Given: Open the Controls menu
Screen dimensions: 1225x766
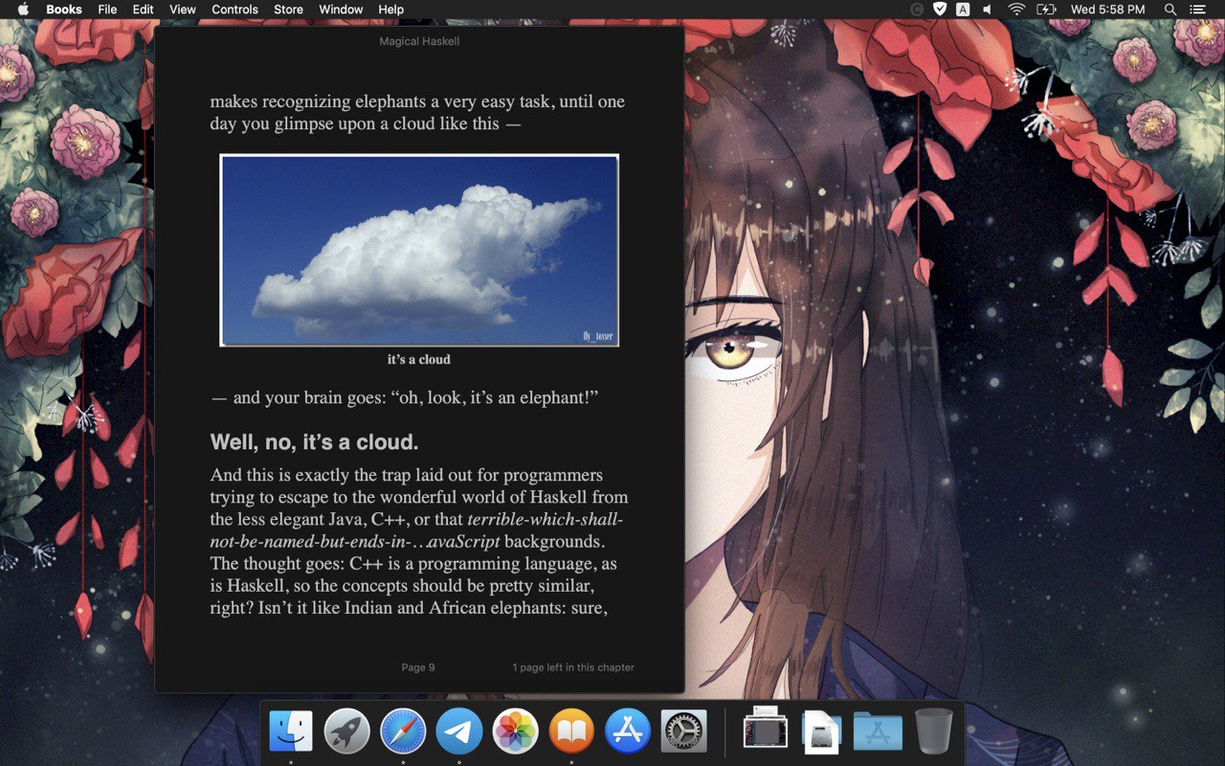Looking at the screenshot, I should [x=234, y=10].
